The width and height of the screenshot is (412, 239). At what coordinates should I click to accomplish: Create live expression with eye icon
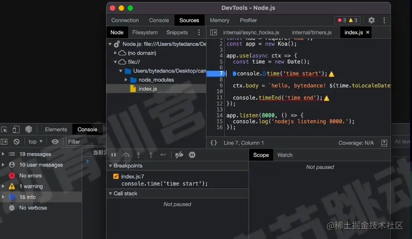(x=55, y=142)
